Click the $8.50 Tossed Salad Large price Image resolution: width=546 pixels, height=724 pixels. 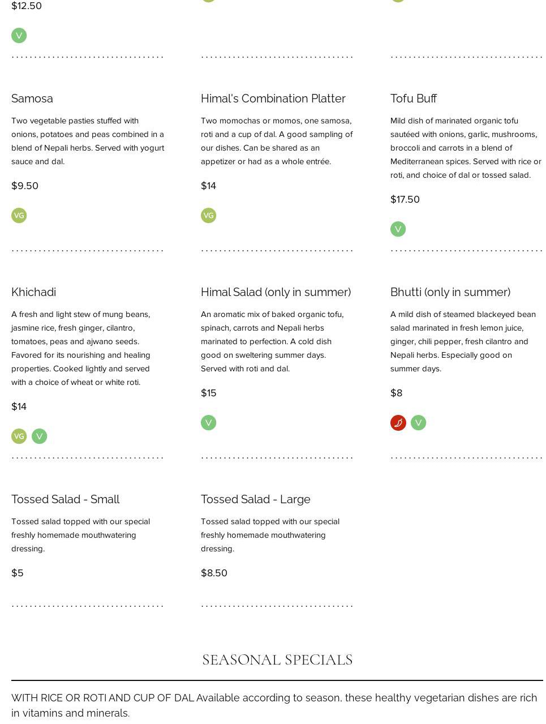pos(214,573)
